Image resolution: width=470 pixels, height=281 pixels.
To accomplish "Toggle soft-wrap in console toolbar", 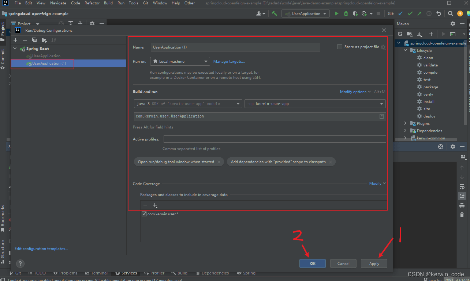I will (462, 186).
